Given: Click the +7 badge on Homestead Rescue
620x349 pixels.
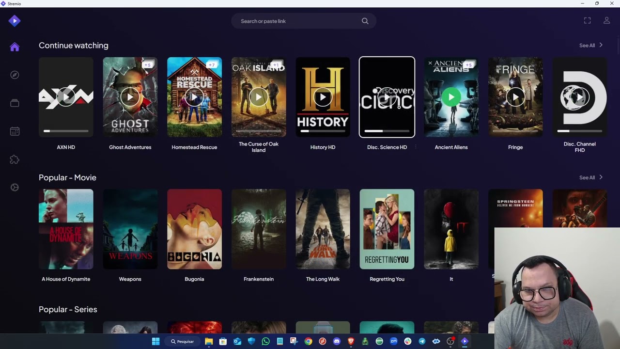Looking at the screenshot, I should point(212,64).
